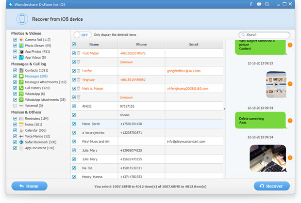The height and width of the screenshot is (203, 301).
Task: Open the feedback chat bubble icon
Action: (259, 4)
